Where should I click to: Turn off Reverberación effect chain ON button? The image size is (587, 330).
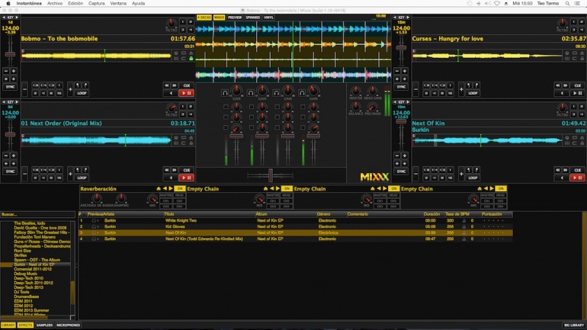[x=180, y=188]
